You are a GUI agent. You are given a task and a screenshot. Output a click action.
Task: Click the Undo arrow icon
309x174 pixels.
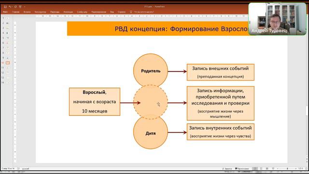10,6
